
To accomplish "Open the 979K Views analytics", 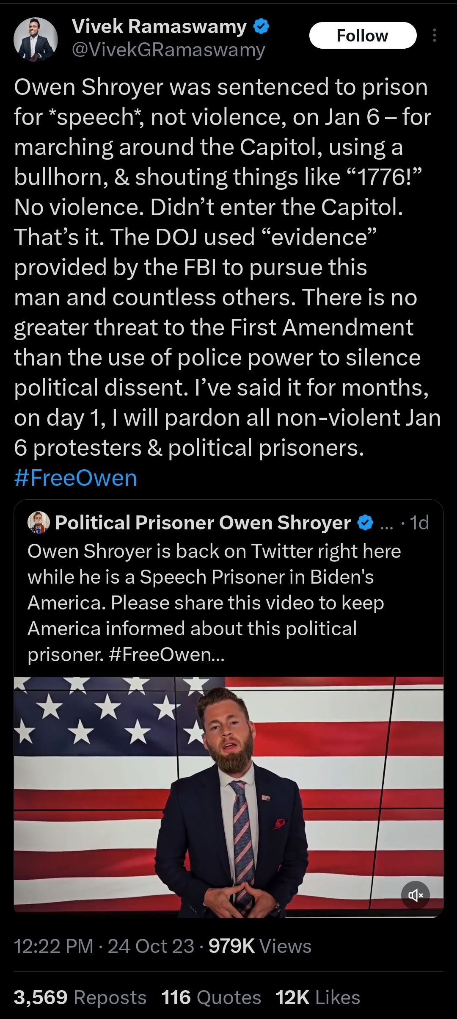I will click(x=260, y=946).
